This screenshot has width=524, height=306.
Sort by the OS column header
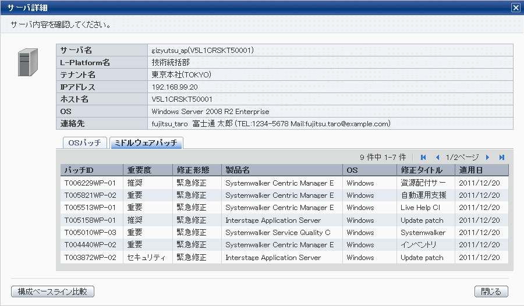pos(370,170)
